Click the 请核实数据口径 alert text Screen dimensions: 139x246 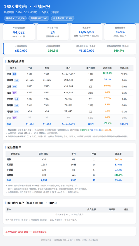click(39, 232)
